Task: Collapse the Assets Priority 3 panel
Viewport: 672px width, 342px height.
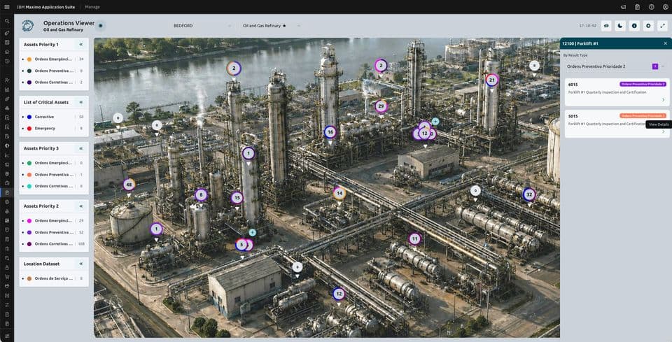Action: (x=80, y=148)
